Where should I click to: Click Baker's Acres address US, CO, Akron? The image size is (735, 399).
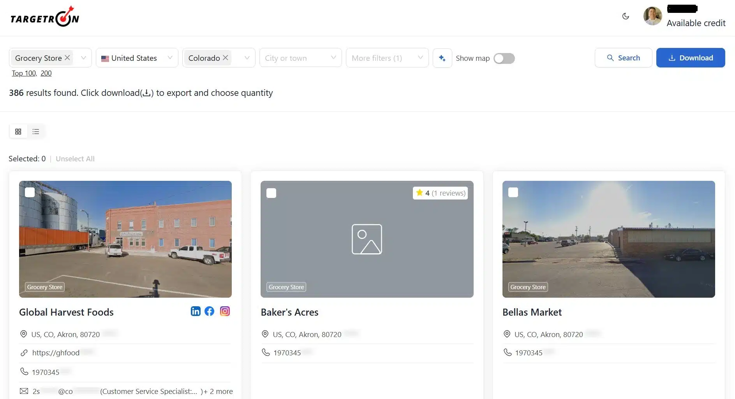tap(307, 334)
